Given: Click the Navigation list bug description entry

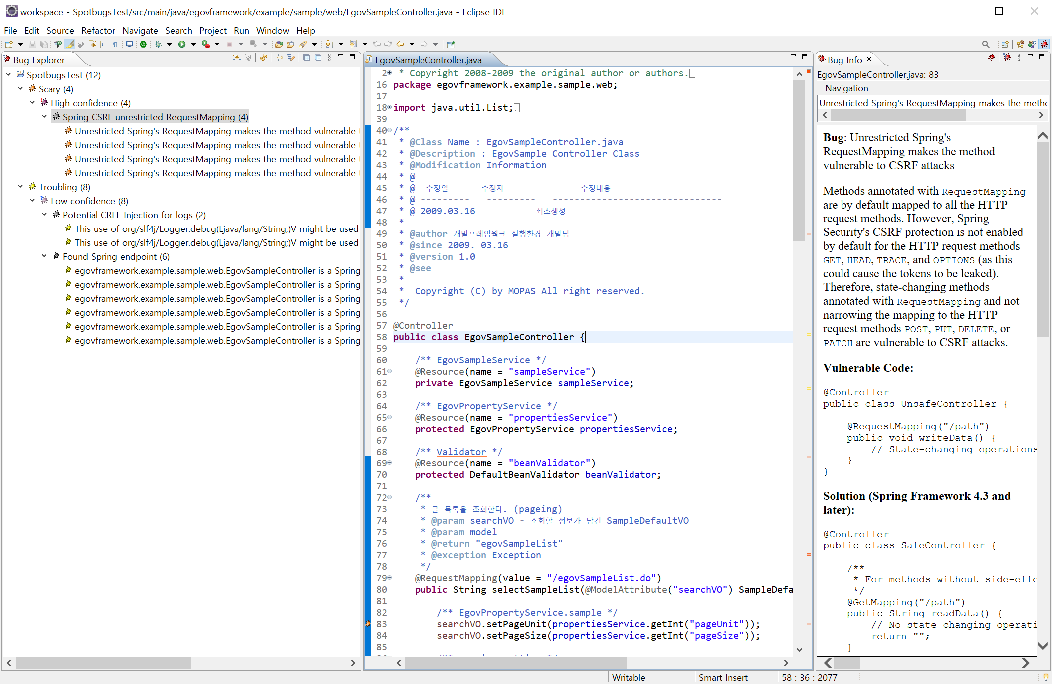Looking at the screenshot, I should tap(932, 103).
